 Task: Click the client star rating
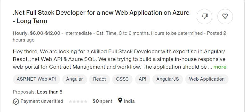click(x=78, y=102)
